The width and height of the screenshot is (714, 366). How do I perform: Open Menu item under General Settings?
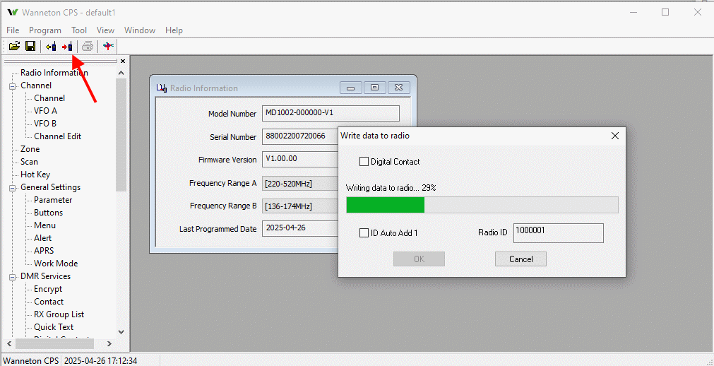[44, 225]
